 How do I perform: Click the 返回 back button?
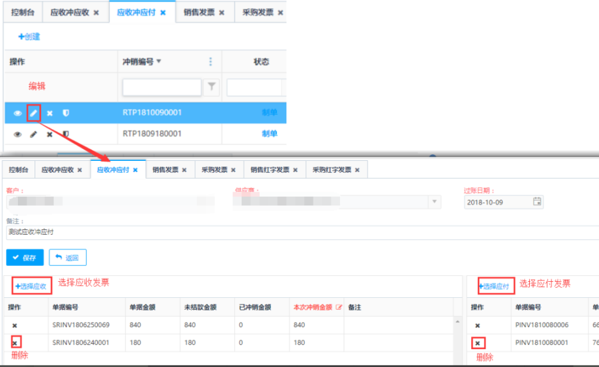pos(68,257)
